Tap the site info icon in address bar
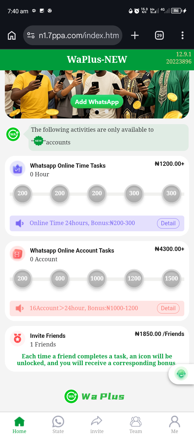Screen dimensions: 194x436 click(31, 35)
